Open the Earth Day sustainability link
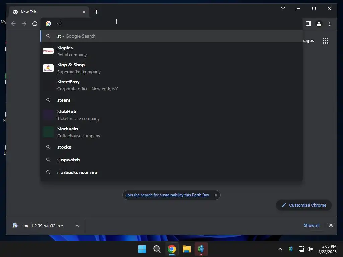The width and height of the screenshot is (343, 257). pyautogui.click(x=167, y=195)
